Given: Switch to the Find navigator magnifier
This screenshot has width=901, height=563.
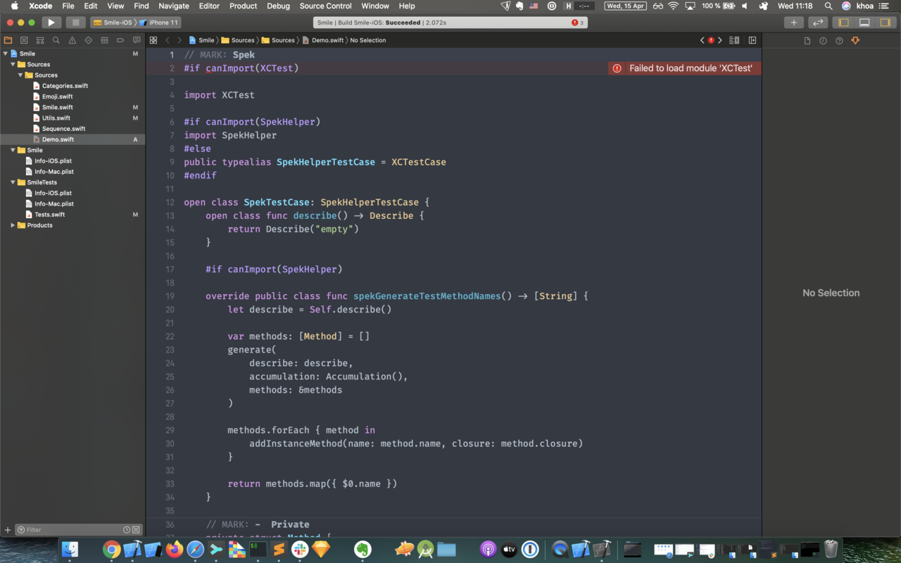Looking at the screenshot, I should click(56, 40).
